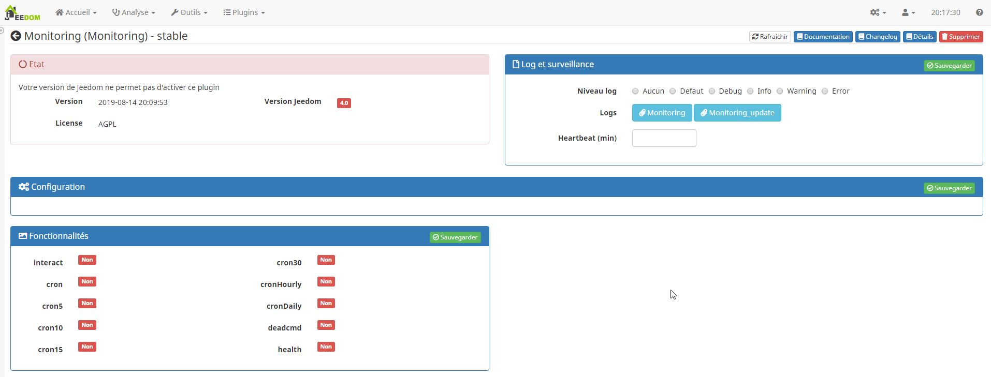Click the Log et surveillance file icon
The height and width of the screenshot is (377, 991).
click(516, 65)
